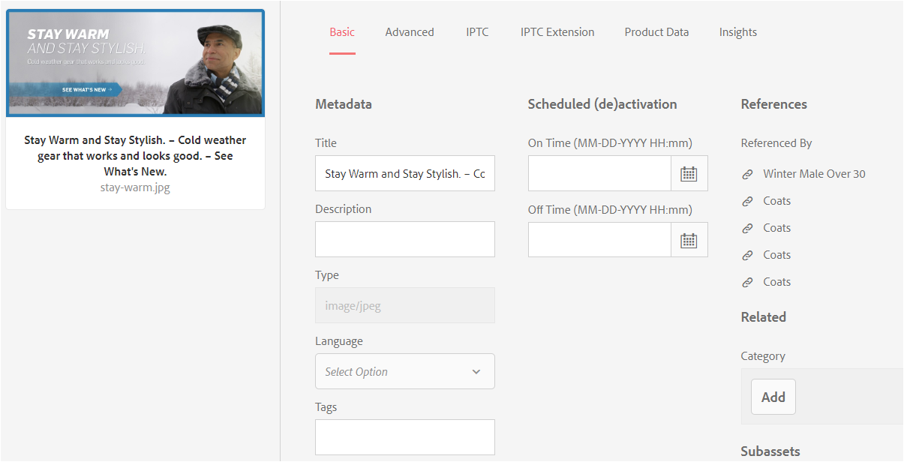
Task: Expand the Language Select Option dropdown
Action: [x=404, y=371]
